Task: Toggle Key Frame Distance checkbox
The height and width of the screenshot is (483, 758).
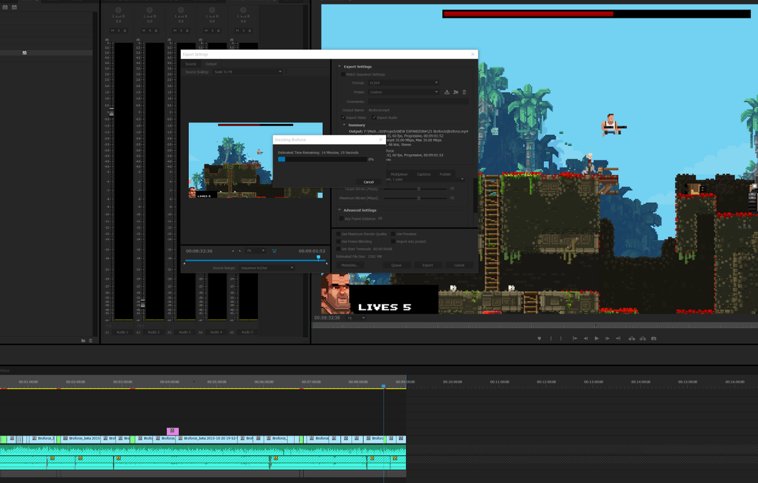Action: (342, 218)
